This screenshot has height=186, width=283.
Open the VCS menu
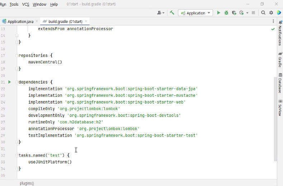(25, 4)
